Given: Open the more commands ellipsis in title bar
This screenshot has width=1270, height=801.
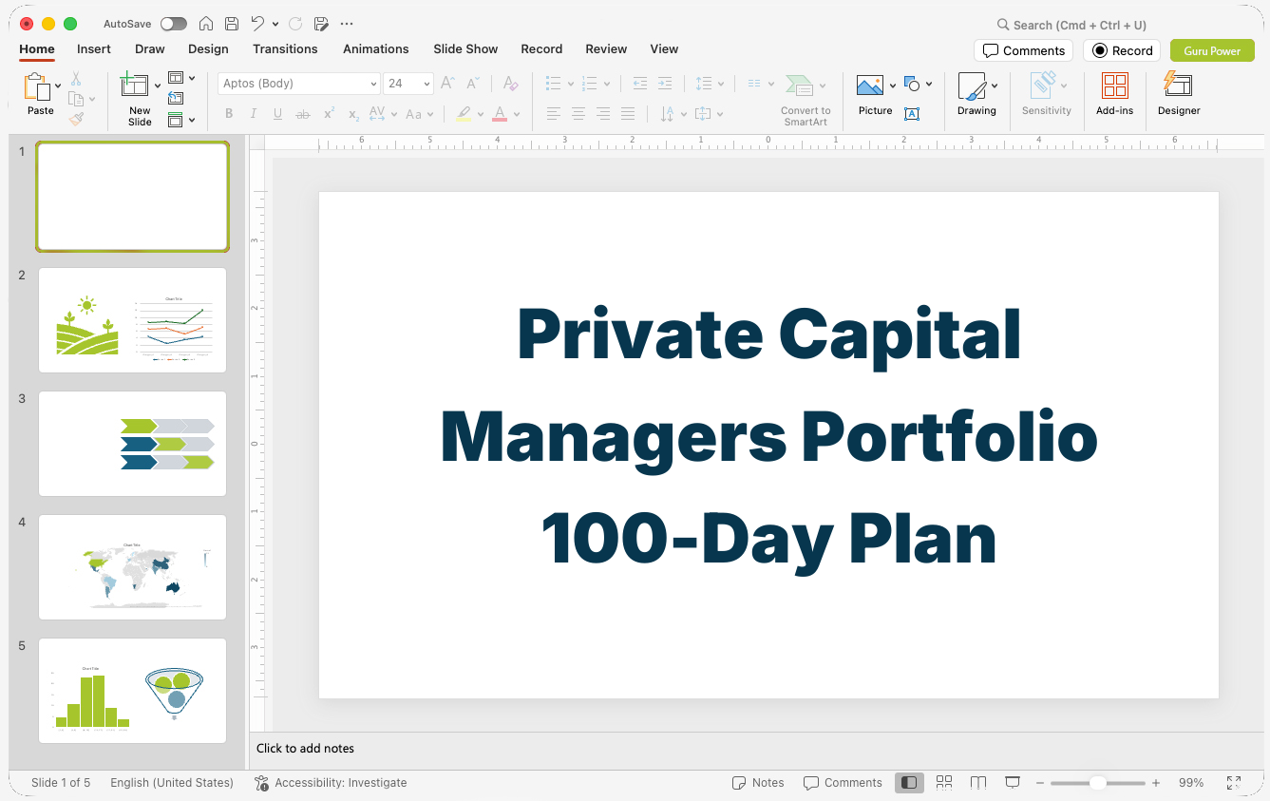Looking at the screenshot, I should [x=347, y=24].
